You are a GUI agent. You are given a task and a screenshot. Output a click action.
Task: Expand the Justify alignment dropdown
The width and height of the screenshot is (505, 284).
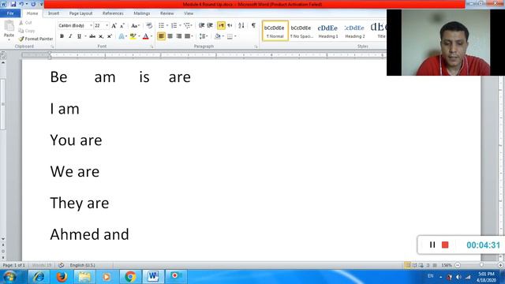click(192, 36)
